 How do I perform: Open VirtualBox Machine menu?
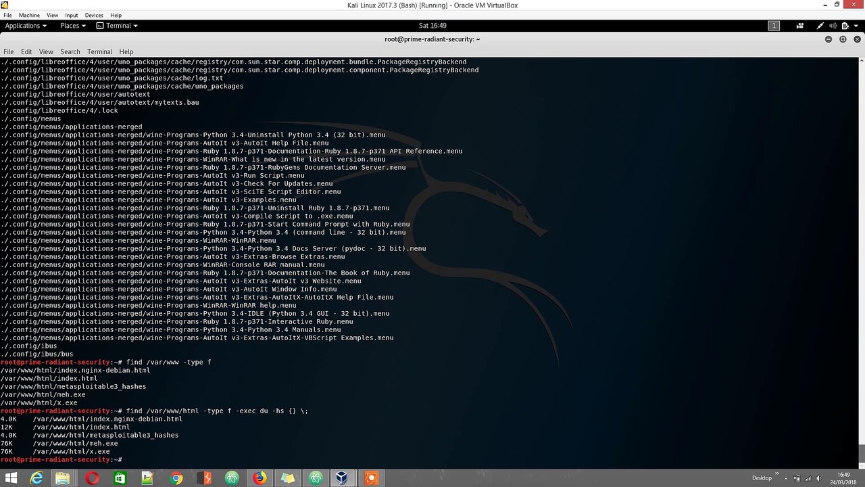point(29,15)
